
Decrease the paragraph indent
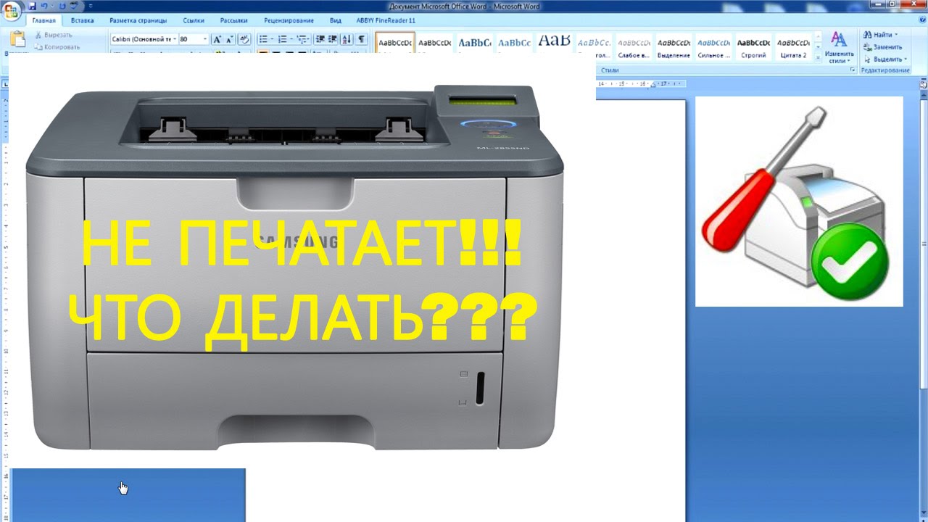[320, 39]
